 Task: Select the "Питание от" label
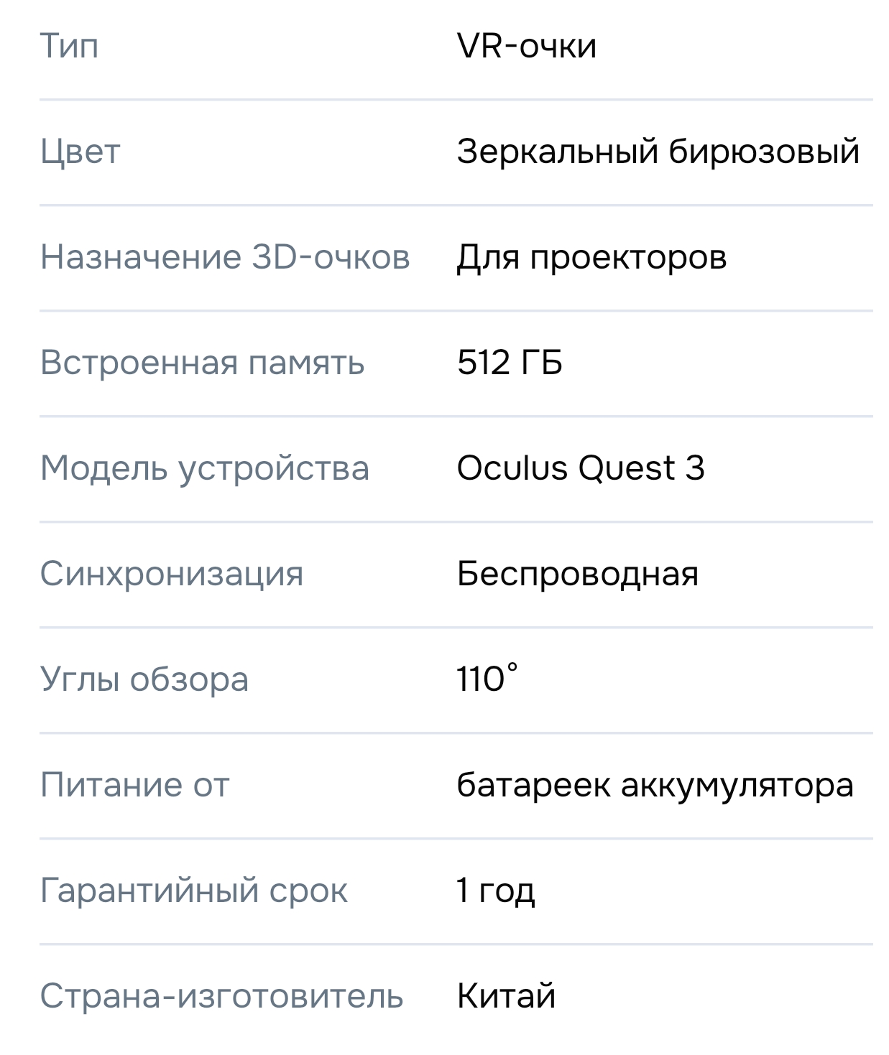(134, 785)
